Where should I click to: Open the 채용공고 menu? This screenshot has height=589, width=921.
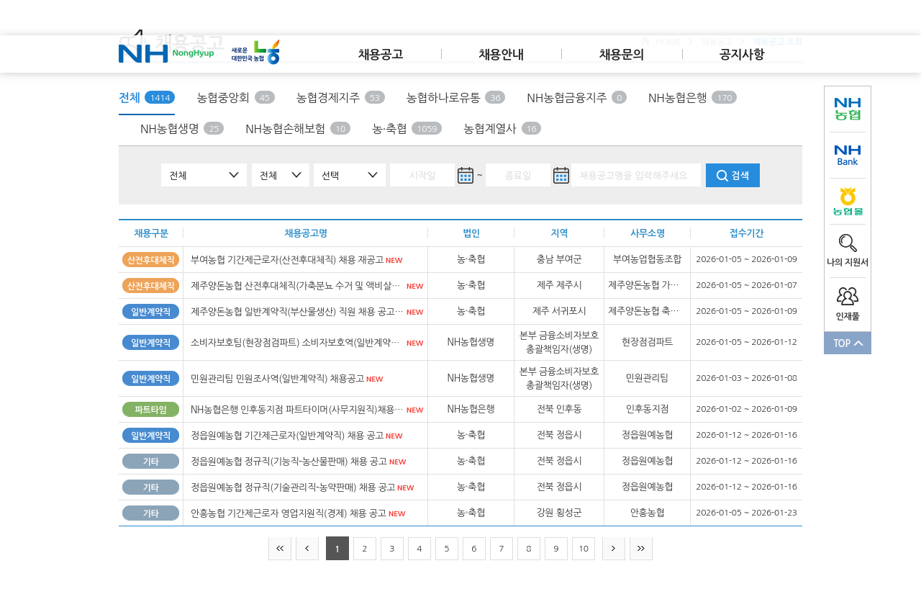[x=381, y=54]
